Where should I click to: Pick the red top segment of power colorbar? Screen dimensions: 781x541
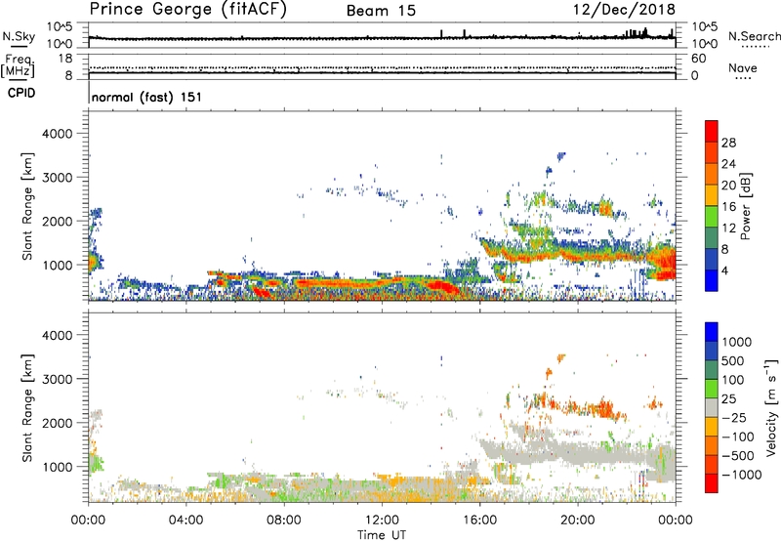712,131
